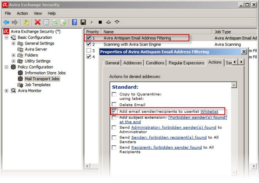Screen dimensions: 259x183
Task: Open the Help menu
Action: [x=52, y=13]
